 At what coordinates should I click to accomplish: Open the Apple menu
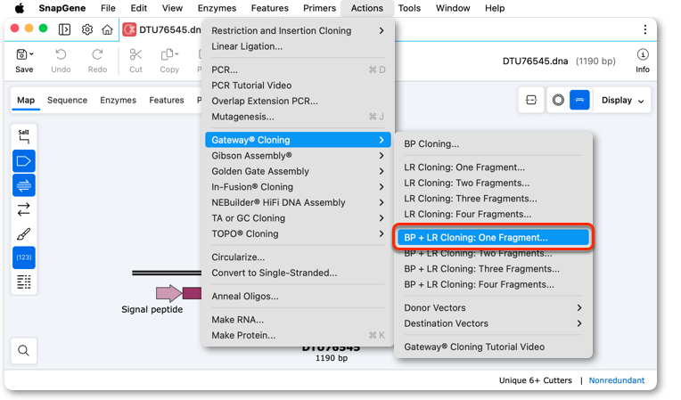tap(20, 8)
